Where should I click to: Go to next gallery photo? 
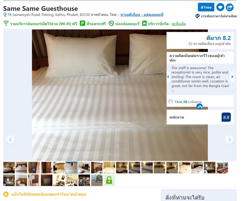(x=229, y=140)
